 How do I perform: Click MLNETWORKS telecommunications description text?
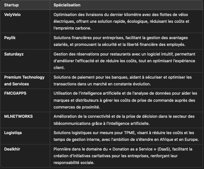tap(124, 120)
